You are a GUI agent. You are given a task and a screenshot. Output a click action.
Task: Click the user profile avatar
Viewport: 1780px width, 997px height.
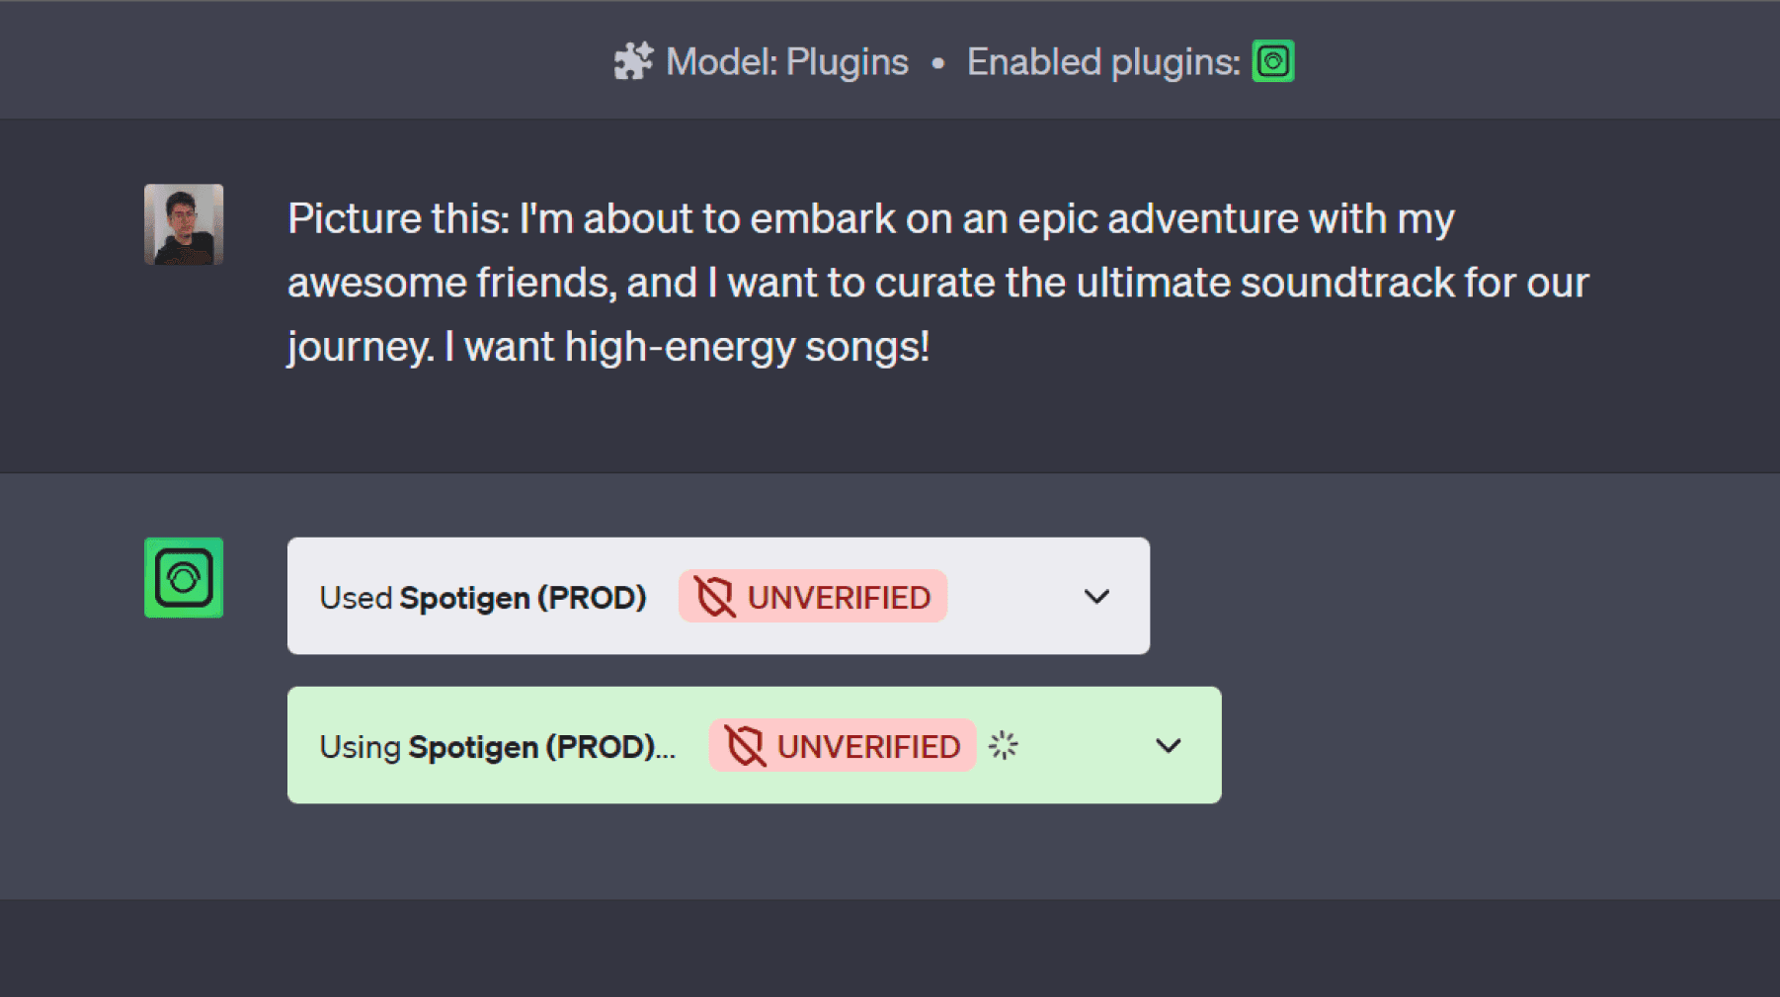184,224
